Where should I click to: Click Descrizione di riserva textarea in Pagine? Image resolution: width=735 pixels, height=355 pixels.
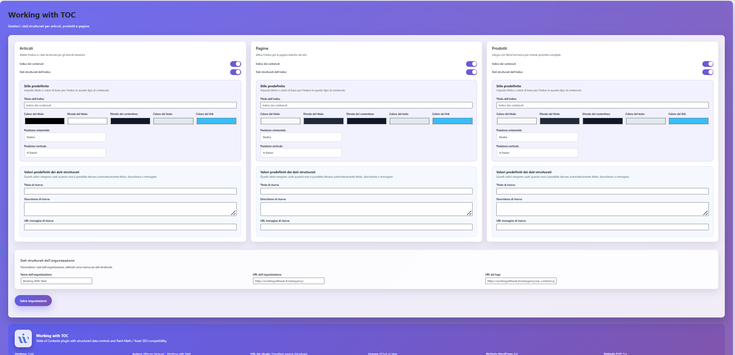click(x=366, y=209)
